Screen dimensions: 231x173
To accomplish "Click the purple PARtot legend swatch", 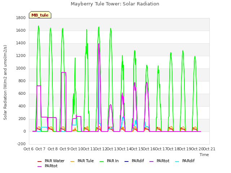I will click(x=152, y=161).
